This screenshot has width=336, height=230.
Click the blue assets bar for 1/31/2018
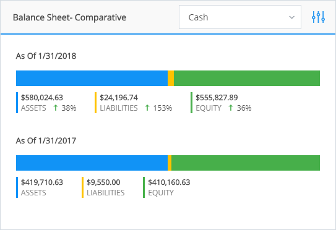click(x=92, y=78)
